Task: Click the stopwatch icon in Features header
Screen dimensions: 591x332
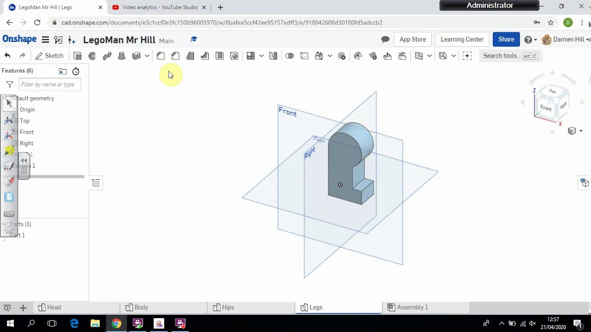Action: pos(76,71)
